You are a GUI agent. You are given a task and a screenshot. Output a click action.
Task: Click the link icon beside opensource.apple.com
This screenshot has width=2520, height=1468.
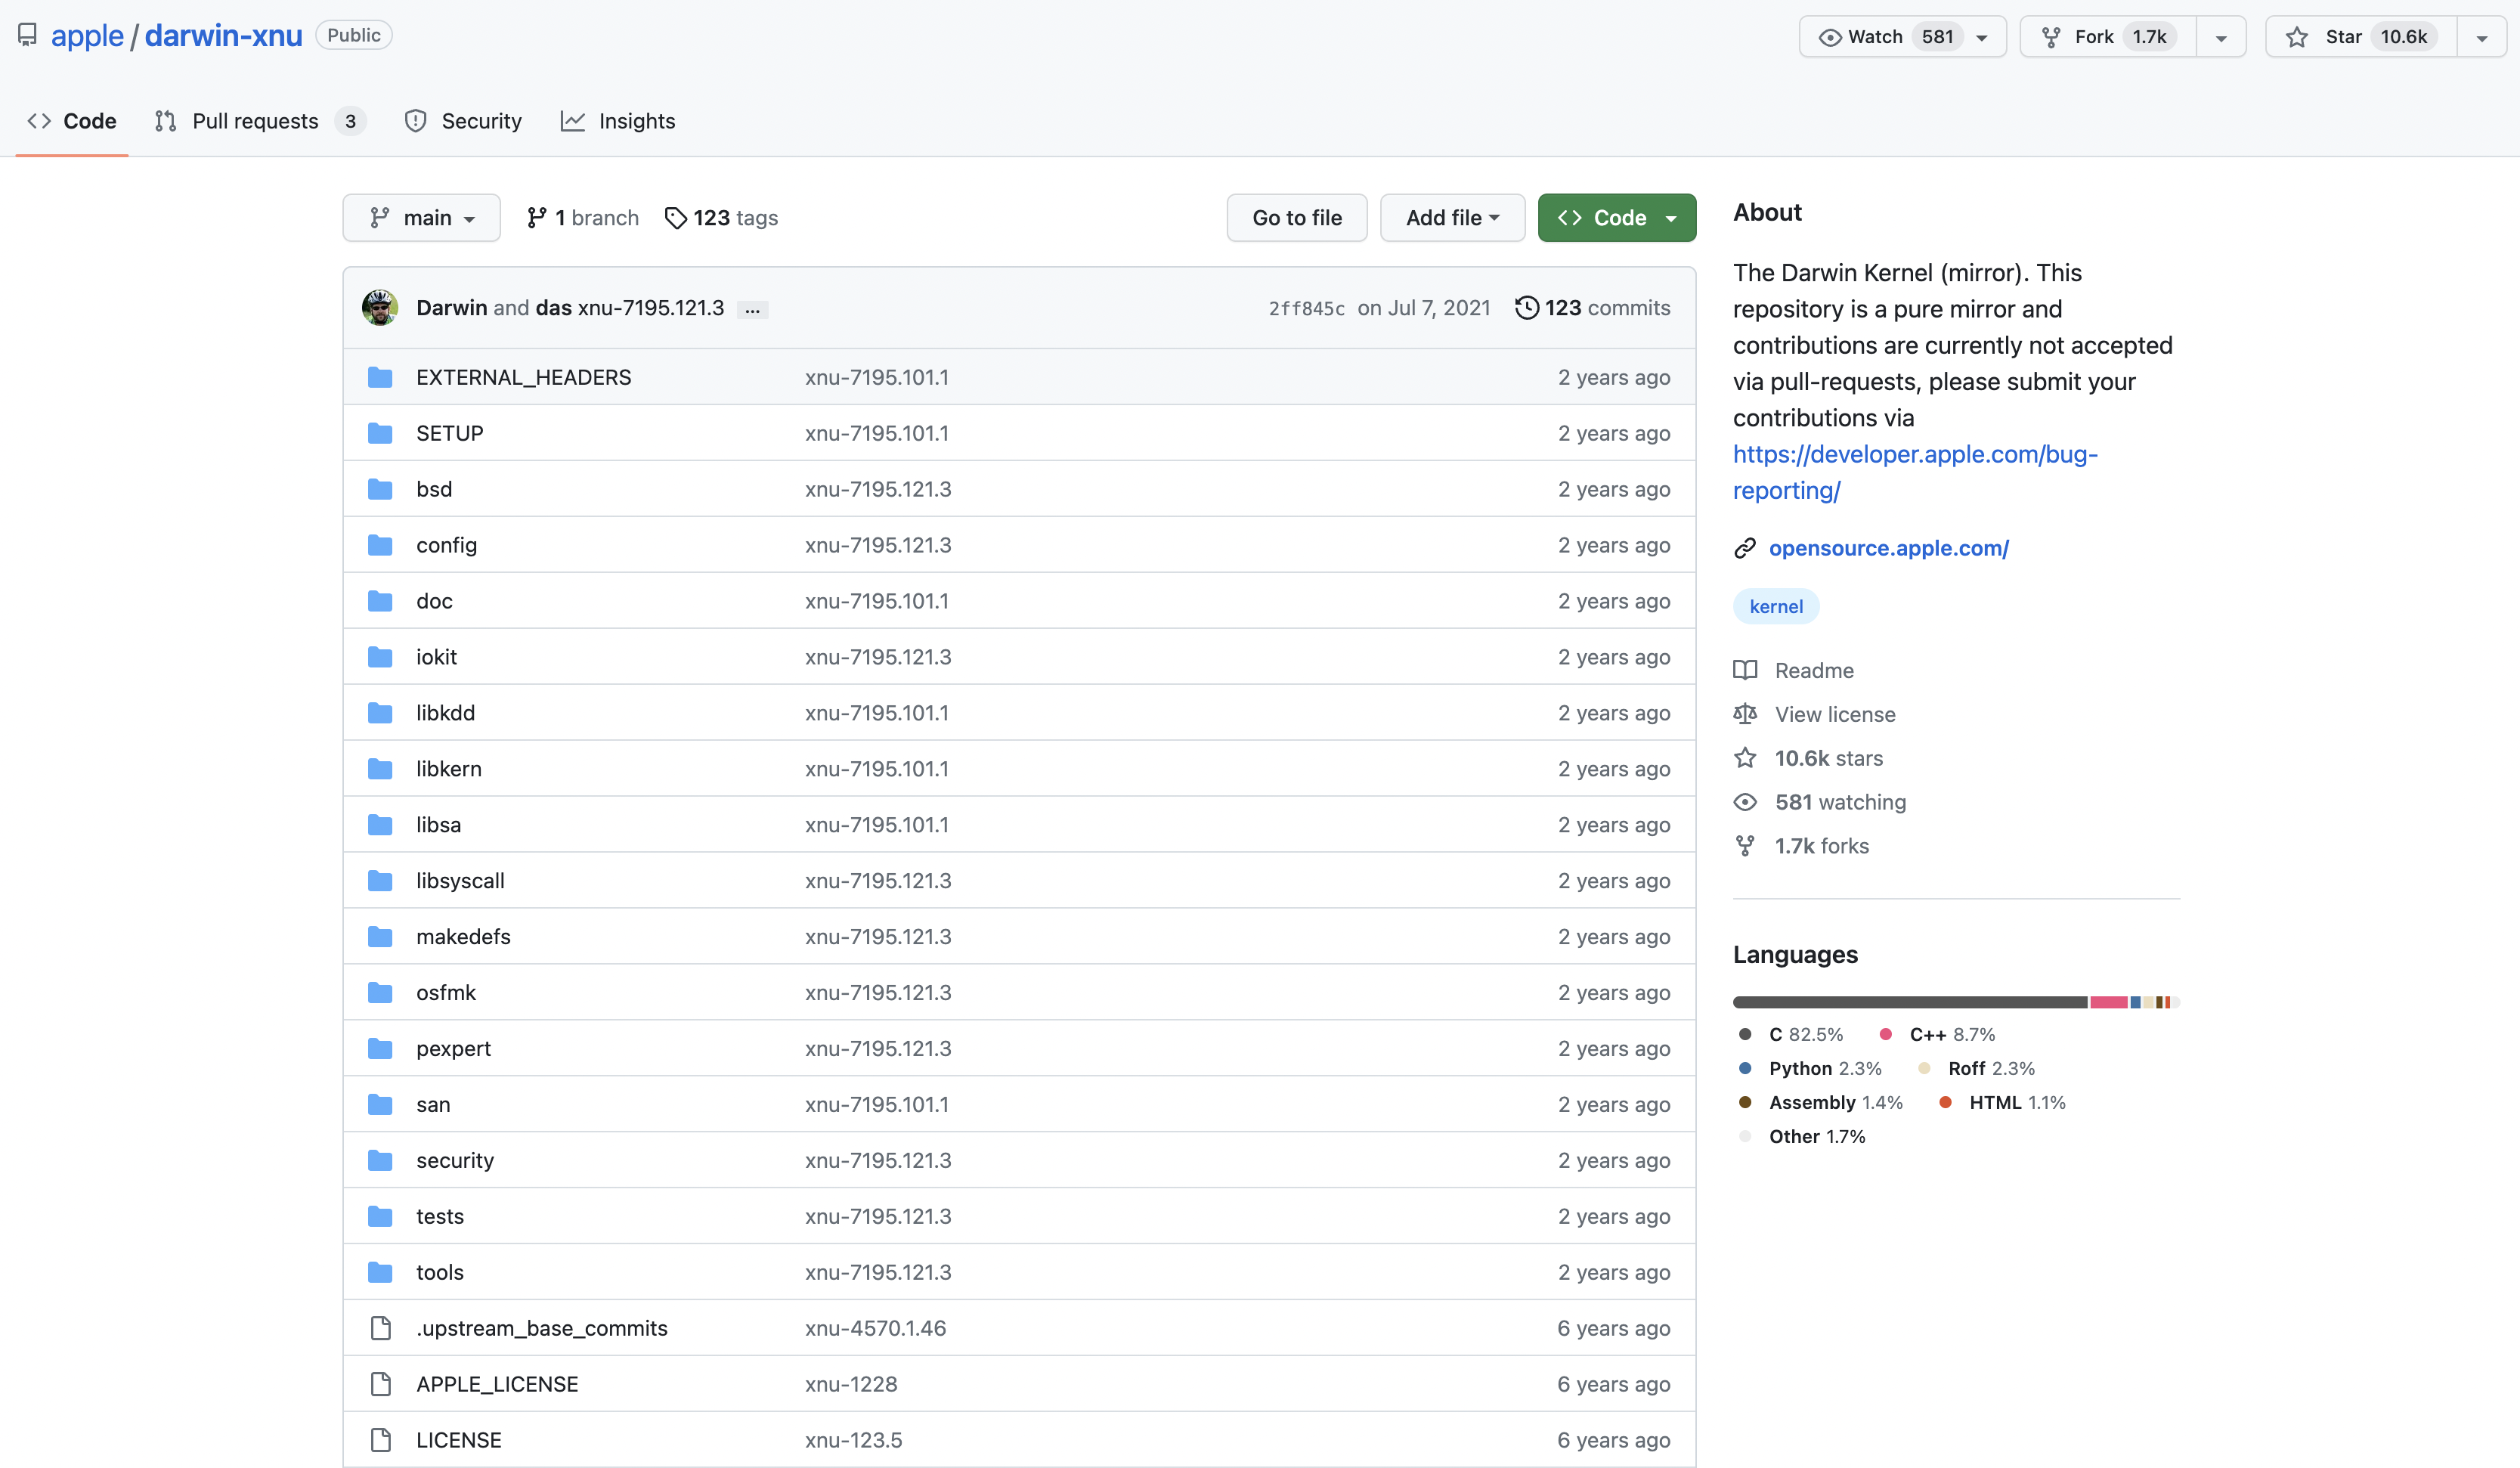click(1745, 548)
